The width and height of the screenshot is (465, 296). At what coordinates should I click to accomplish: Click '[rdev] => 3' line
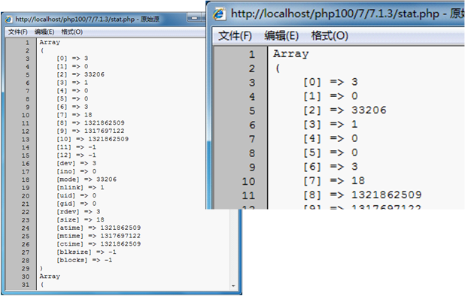click(78, 212)
